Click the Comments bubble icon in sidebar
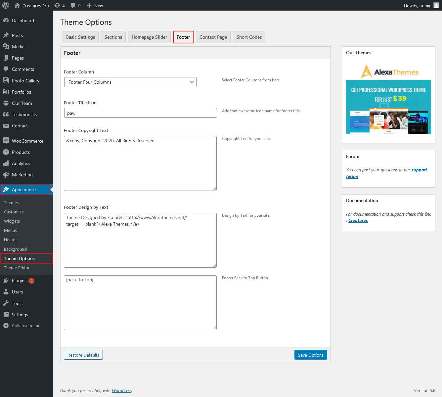442x397 pixels. coord(6,69)
